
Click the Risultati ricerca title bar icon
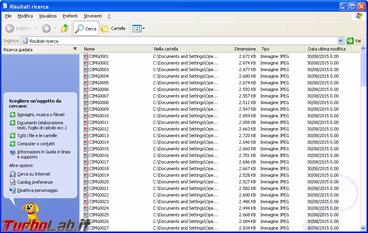coord(5,6)
